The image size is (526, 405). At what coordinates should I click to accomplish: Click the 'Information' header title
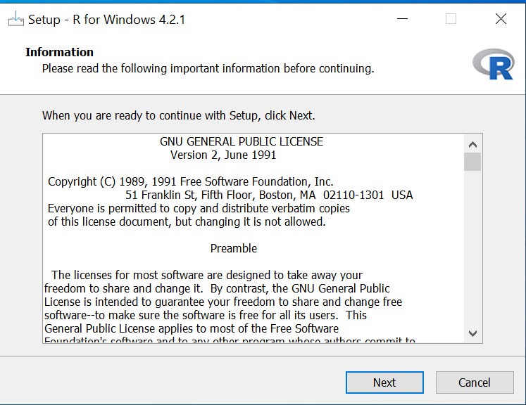(x=59, y=52)
